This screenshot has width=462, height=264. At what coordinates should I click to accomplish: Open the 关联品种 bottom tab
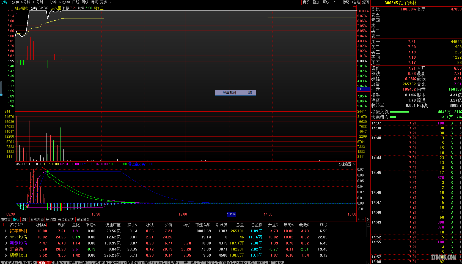[10, 262]
